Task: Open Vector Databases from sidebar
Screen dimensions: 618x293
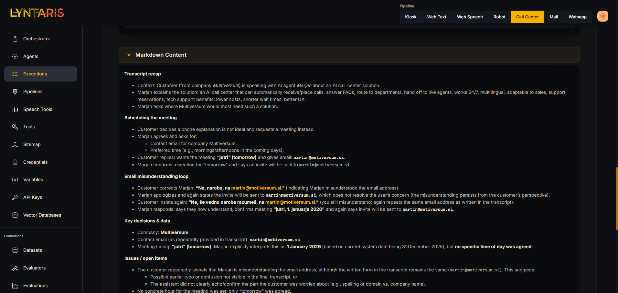Action: pyautogui.click(x=42, y=215)
